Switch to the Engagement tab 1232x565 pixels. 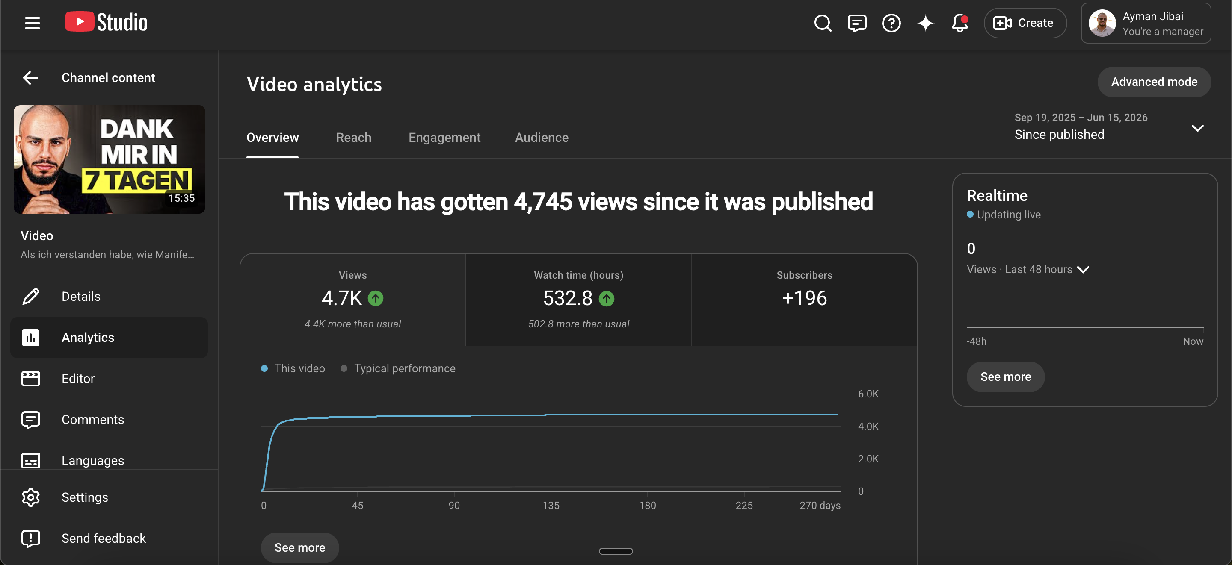pyautogui.click(x=444, y=138)
